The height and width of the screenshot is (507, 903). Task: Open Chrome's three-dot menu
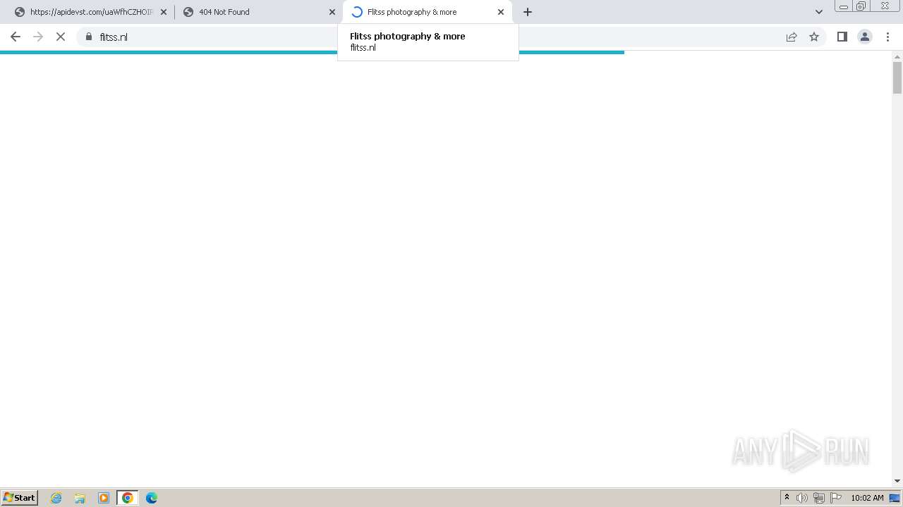887,37
